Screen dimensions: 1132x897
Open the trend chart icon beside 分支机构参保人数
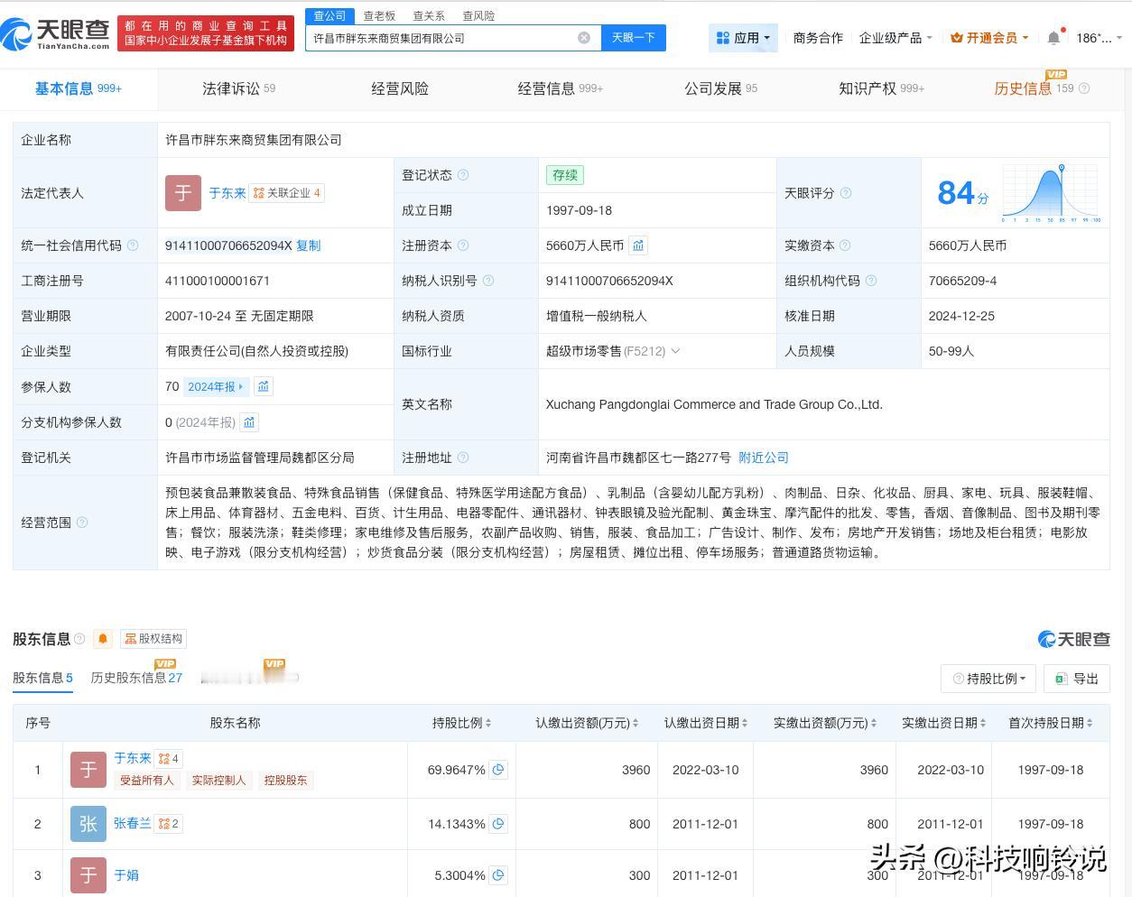pos(250,422)
